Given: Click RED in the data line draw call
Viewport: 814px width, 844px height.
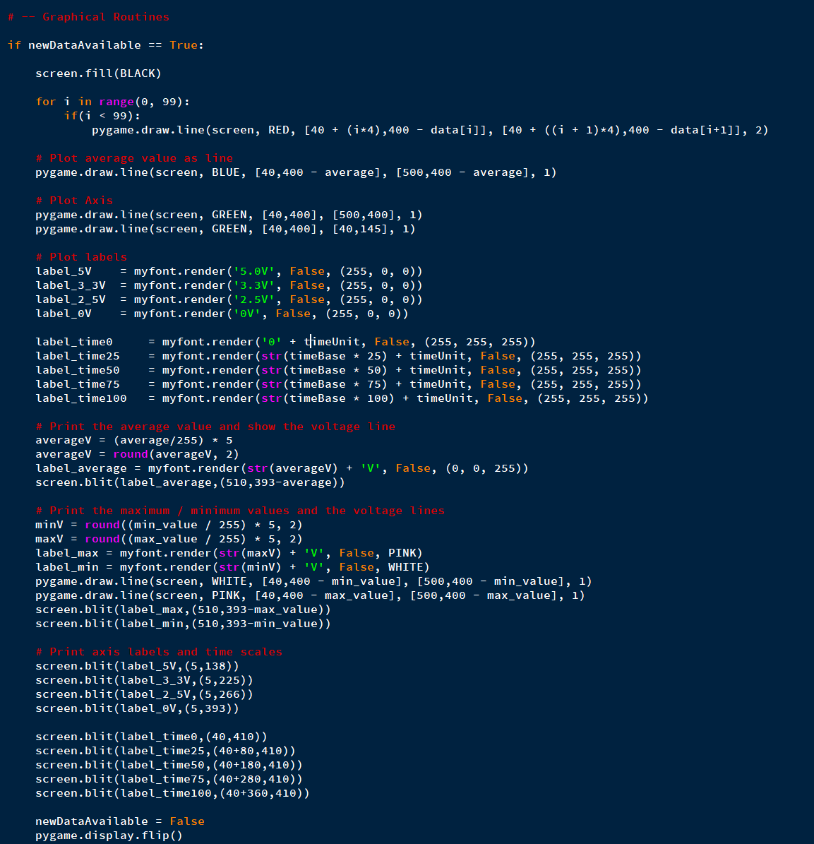Looking at the screenshot, I should pos(279,130).
